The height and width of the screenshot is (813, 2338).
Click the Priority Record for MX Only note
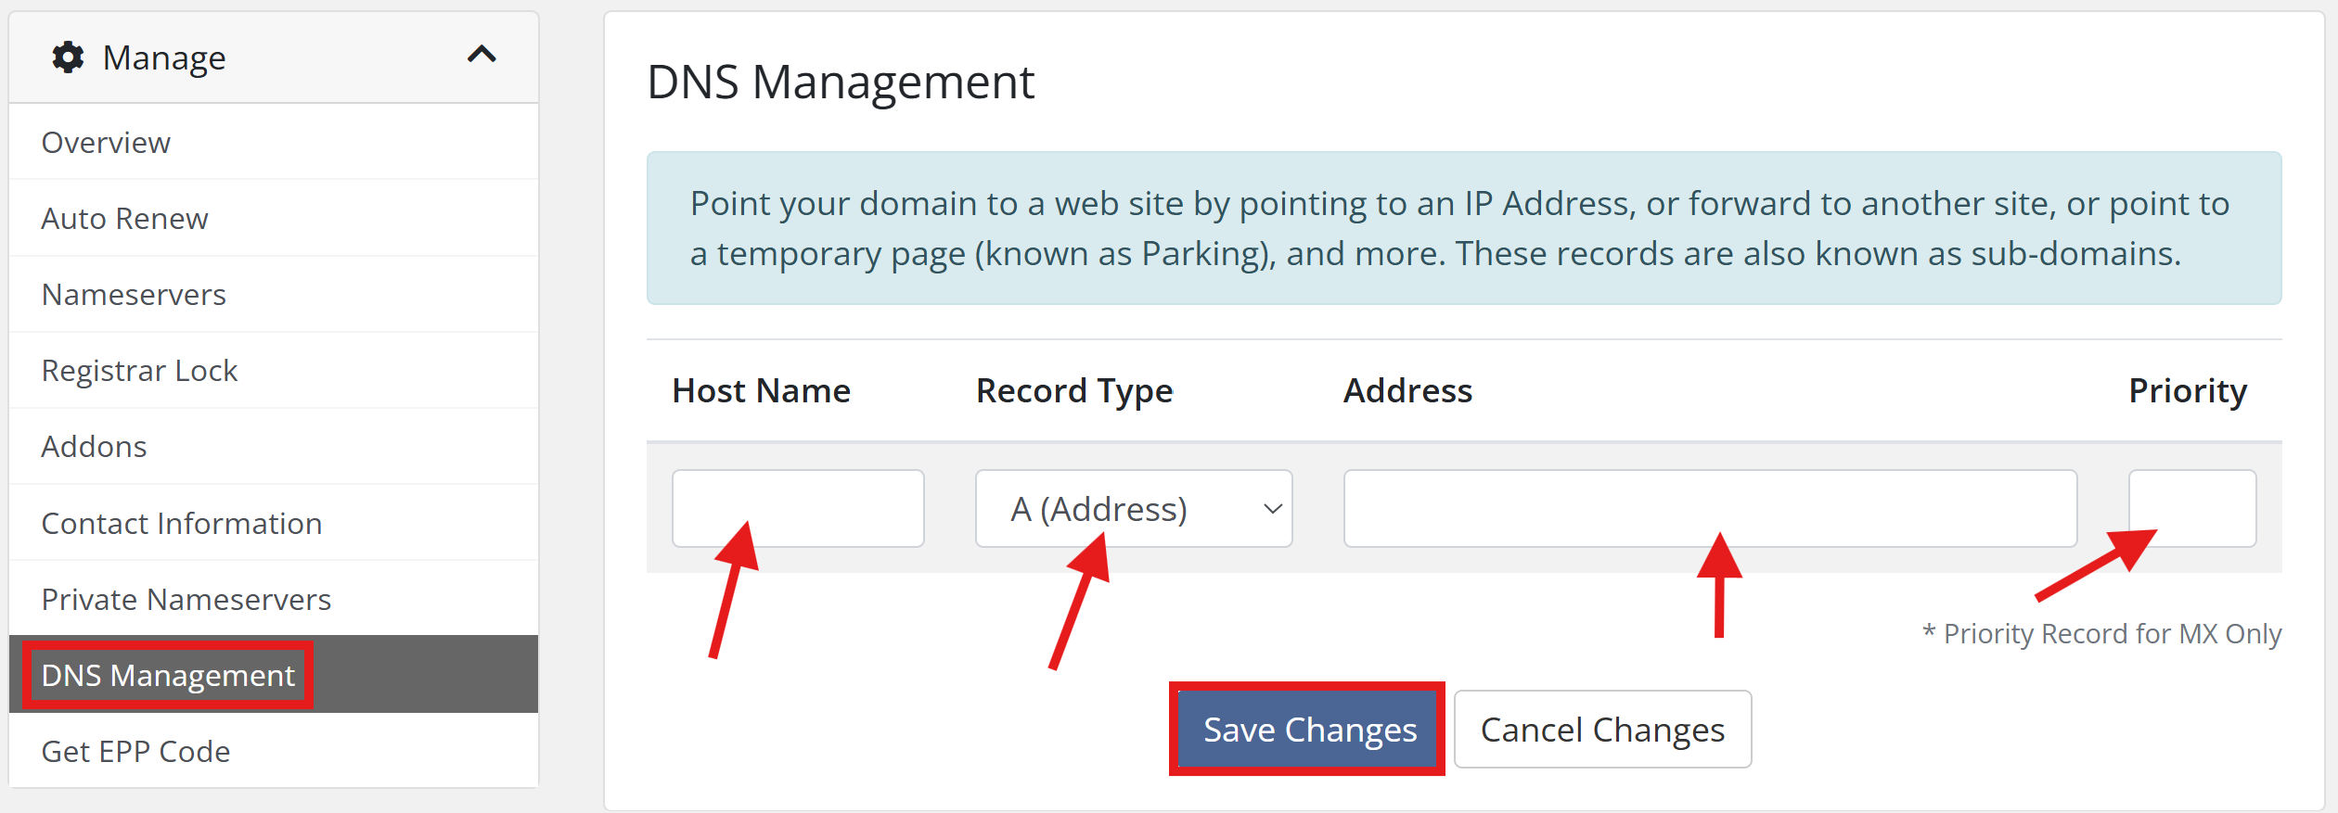point(2101,634)
